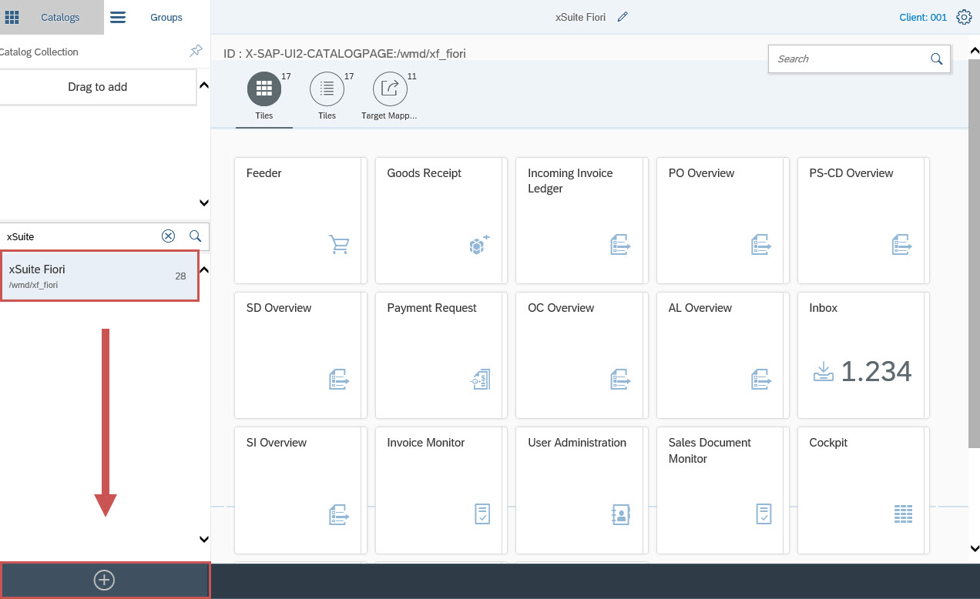Click search magnifier in top-right search box
The image size is (980, 599).
point(936,59)
